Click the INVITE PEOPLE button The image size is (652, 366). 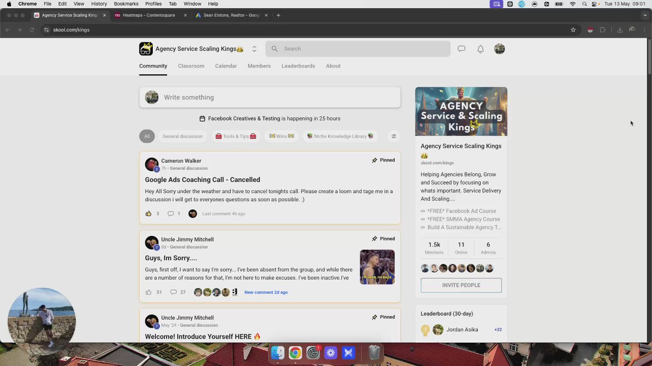(461, 285)
